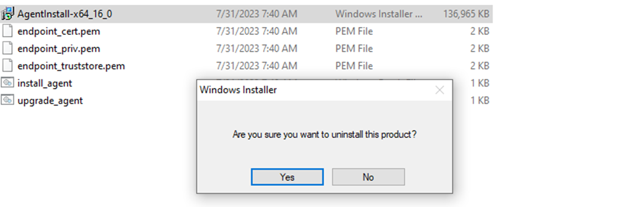Close the Windows Installer dialog
The image size is (617, 207).
[439, 90]
